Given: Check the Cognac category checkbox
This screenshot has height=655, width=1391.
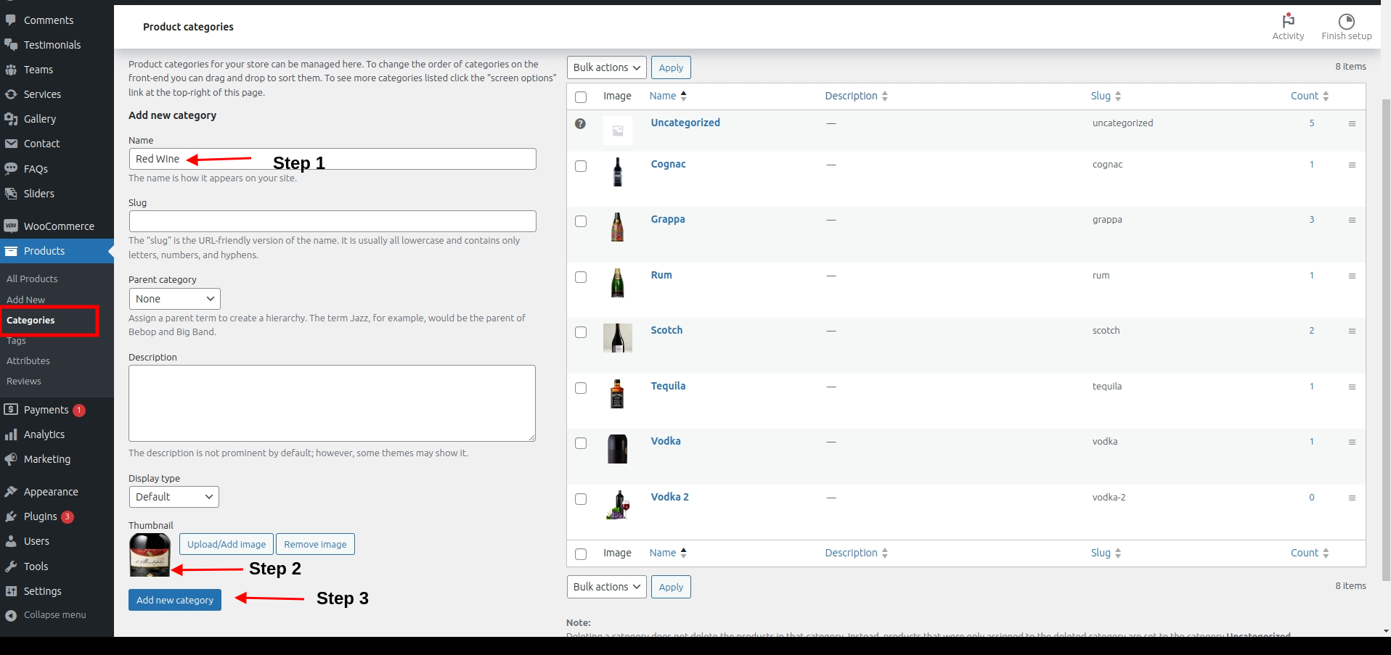Looking at the screenshot, I should pos(581,166).
